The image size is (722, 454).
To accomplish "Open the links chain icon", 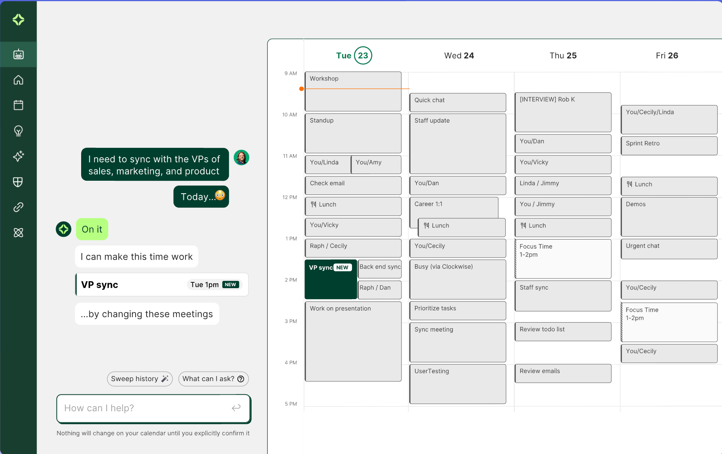I will coord(18,207).
